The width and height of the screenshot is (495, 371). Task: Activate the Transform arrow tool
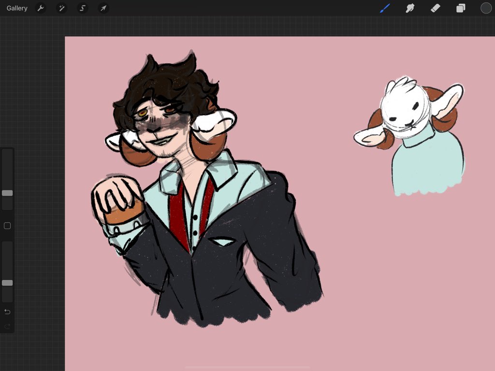[x=103, y=8]
